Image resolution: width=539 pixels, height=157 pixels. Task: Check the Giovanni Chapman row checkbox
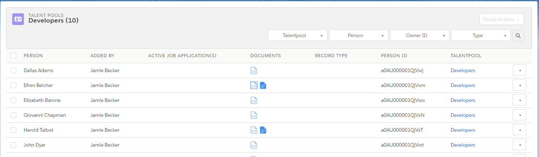(13, 115)
